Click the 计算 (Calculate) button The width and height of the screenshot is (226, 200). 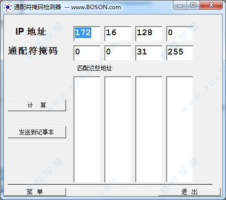click(37, 106)
